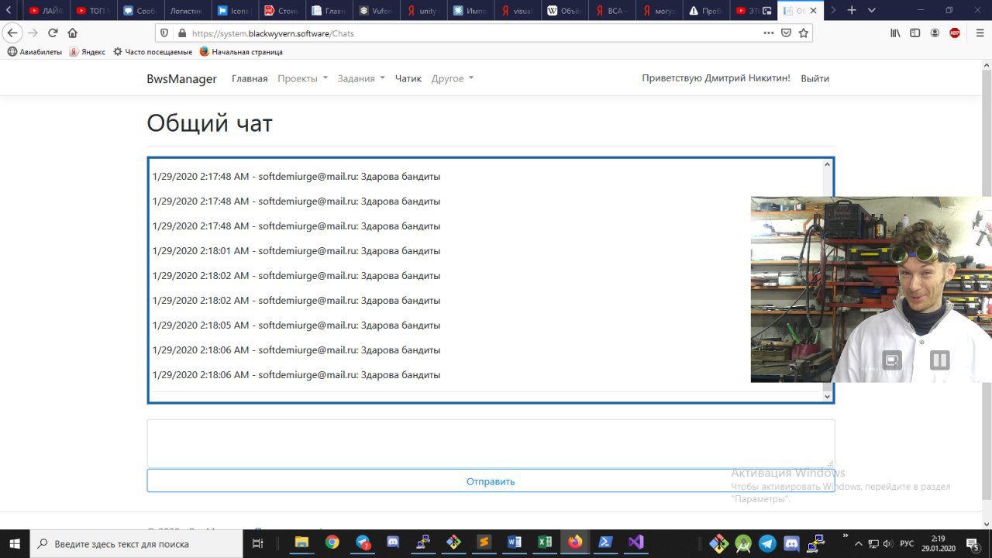The height and width of the screenshot is (558, 992).
Task: Expand the Проекты dropdown menu
Action: [x=303, y=78]
